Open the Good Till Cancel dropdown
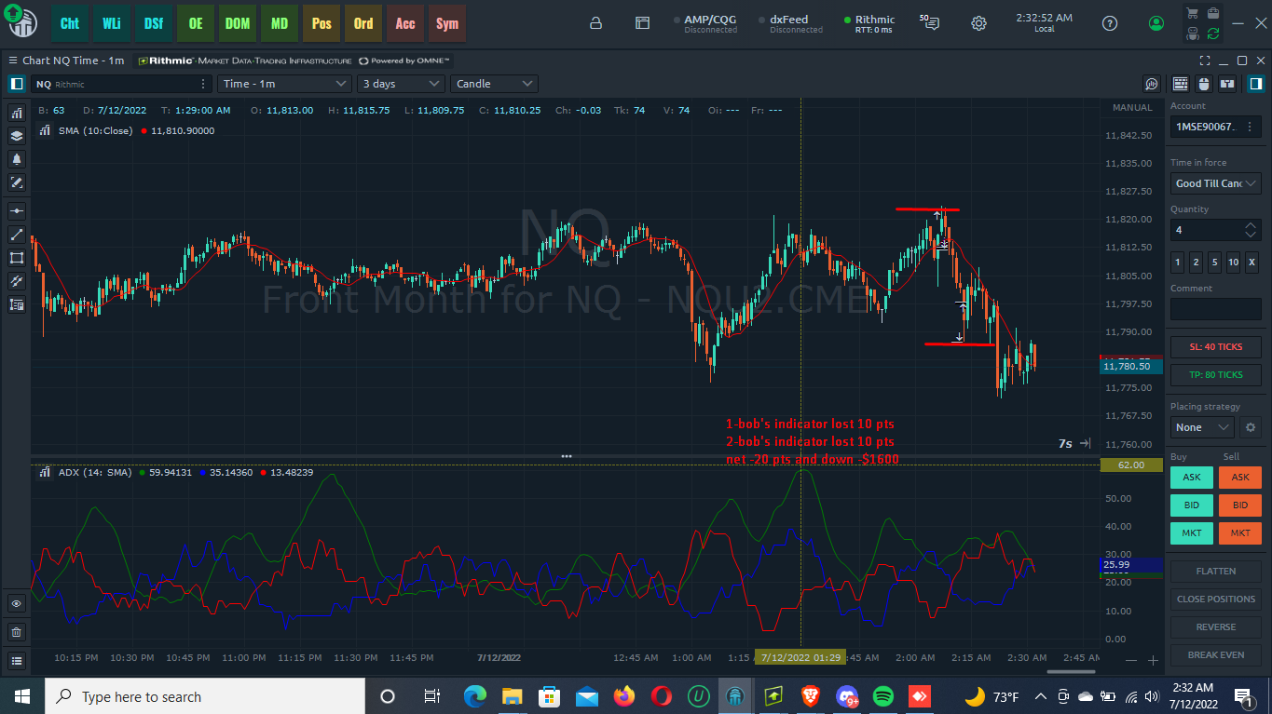The width and height of the screenshot is (1272, 714). tap(1216, 183)
